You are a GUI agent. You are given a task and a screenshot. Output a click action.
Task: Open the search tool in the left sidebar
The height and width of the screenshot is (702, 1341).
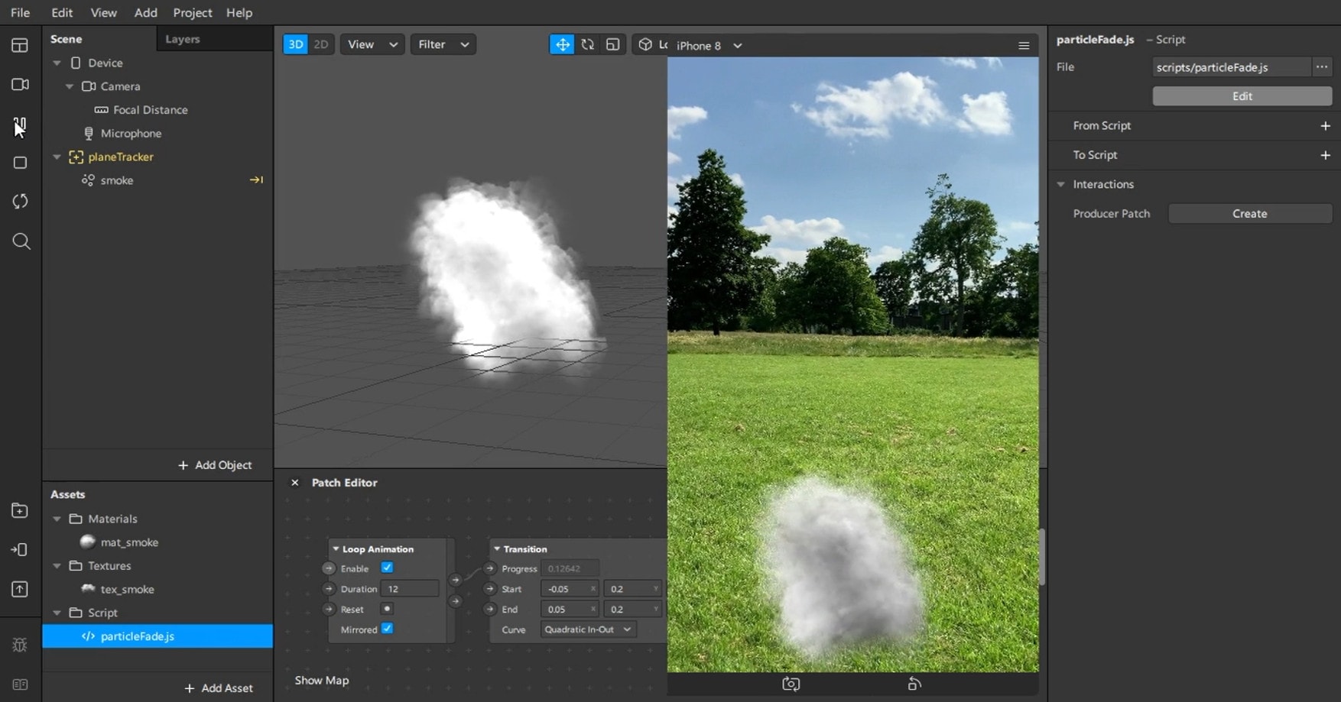pyautogui.click(x=21, y=241)
